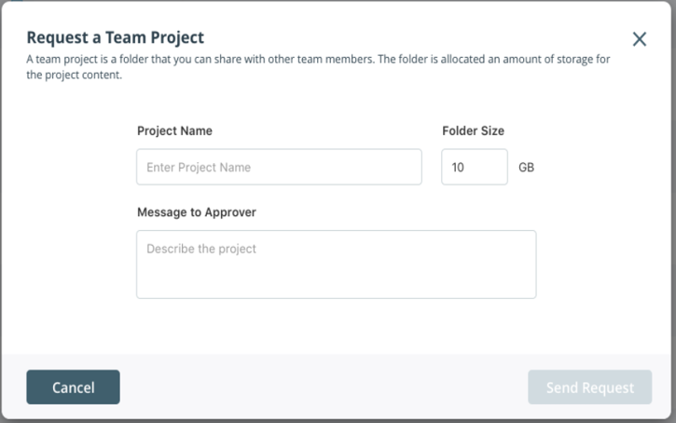
Task: Click the Send Request button
Action: tap(589, 388)
